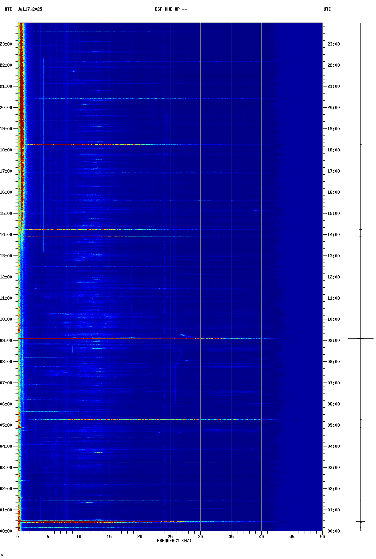Click 06:00 on the right time axis
Screen dimensions: 376x559
334,404
